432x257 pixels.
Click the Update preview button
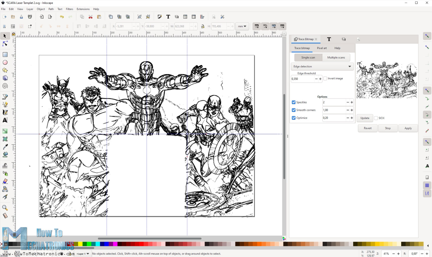[364, 118]
